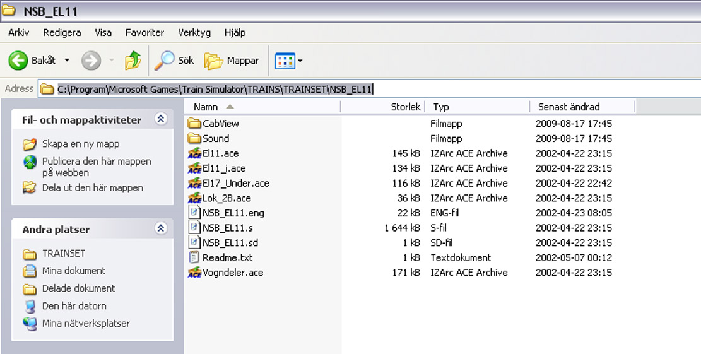Open Den här datorn link

tap(74, 305)
